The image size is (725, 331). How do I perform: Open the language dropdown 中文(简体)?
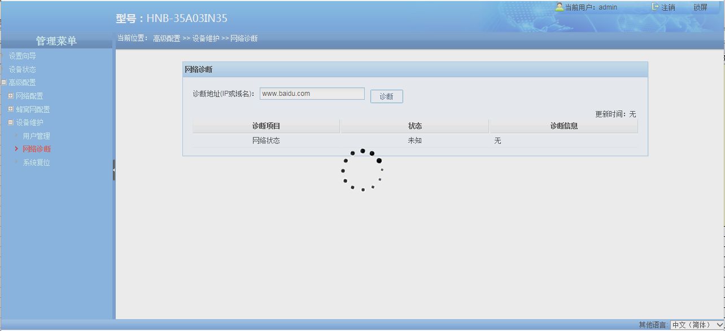tap(696, 325)
